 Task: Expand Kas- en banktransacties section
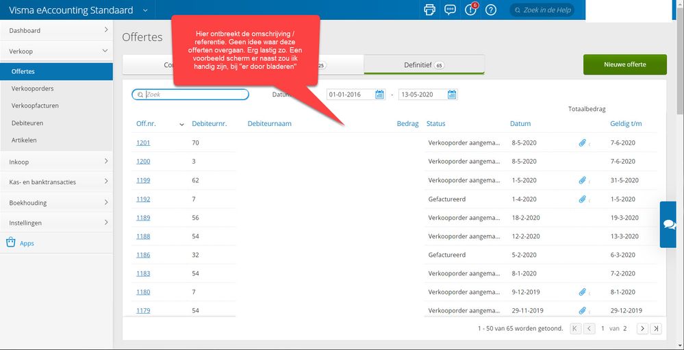pos(106,181)
